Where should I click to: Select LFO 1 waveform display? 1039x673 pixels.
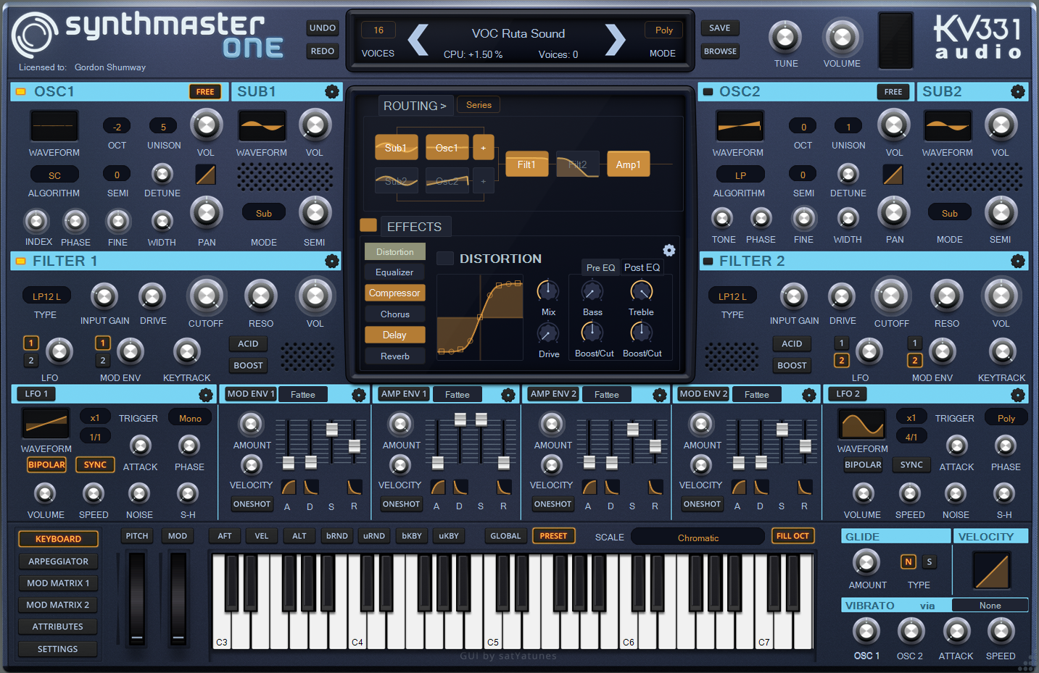pos(46,424)
